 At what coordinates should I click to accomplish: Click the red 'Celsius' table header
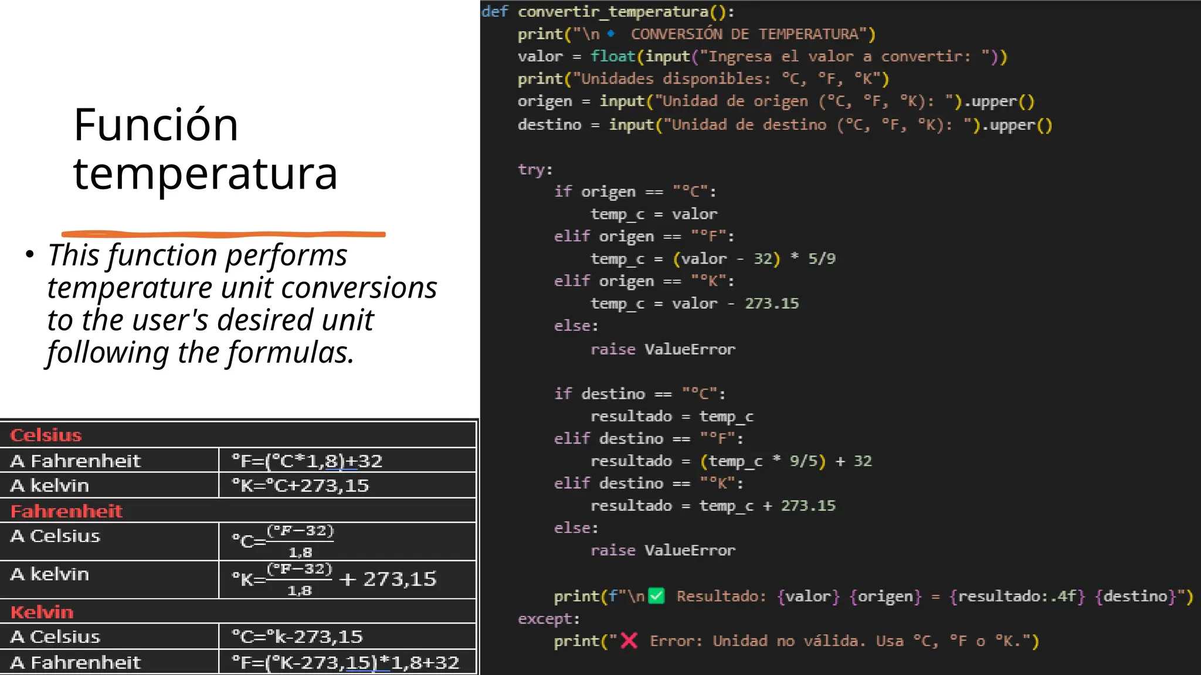click(46, 435)
